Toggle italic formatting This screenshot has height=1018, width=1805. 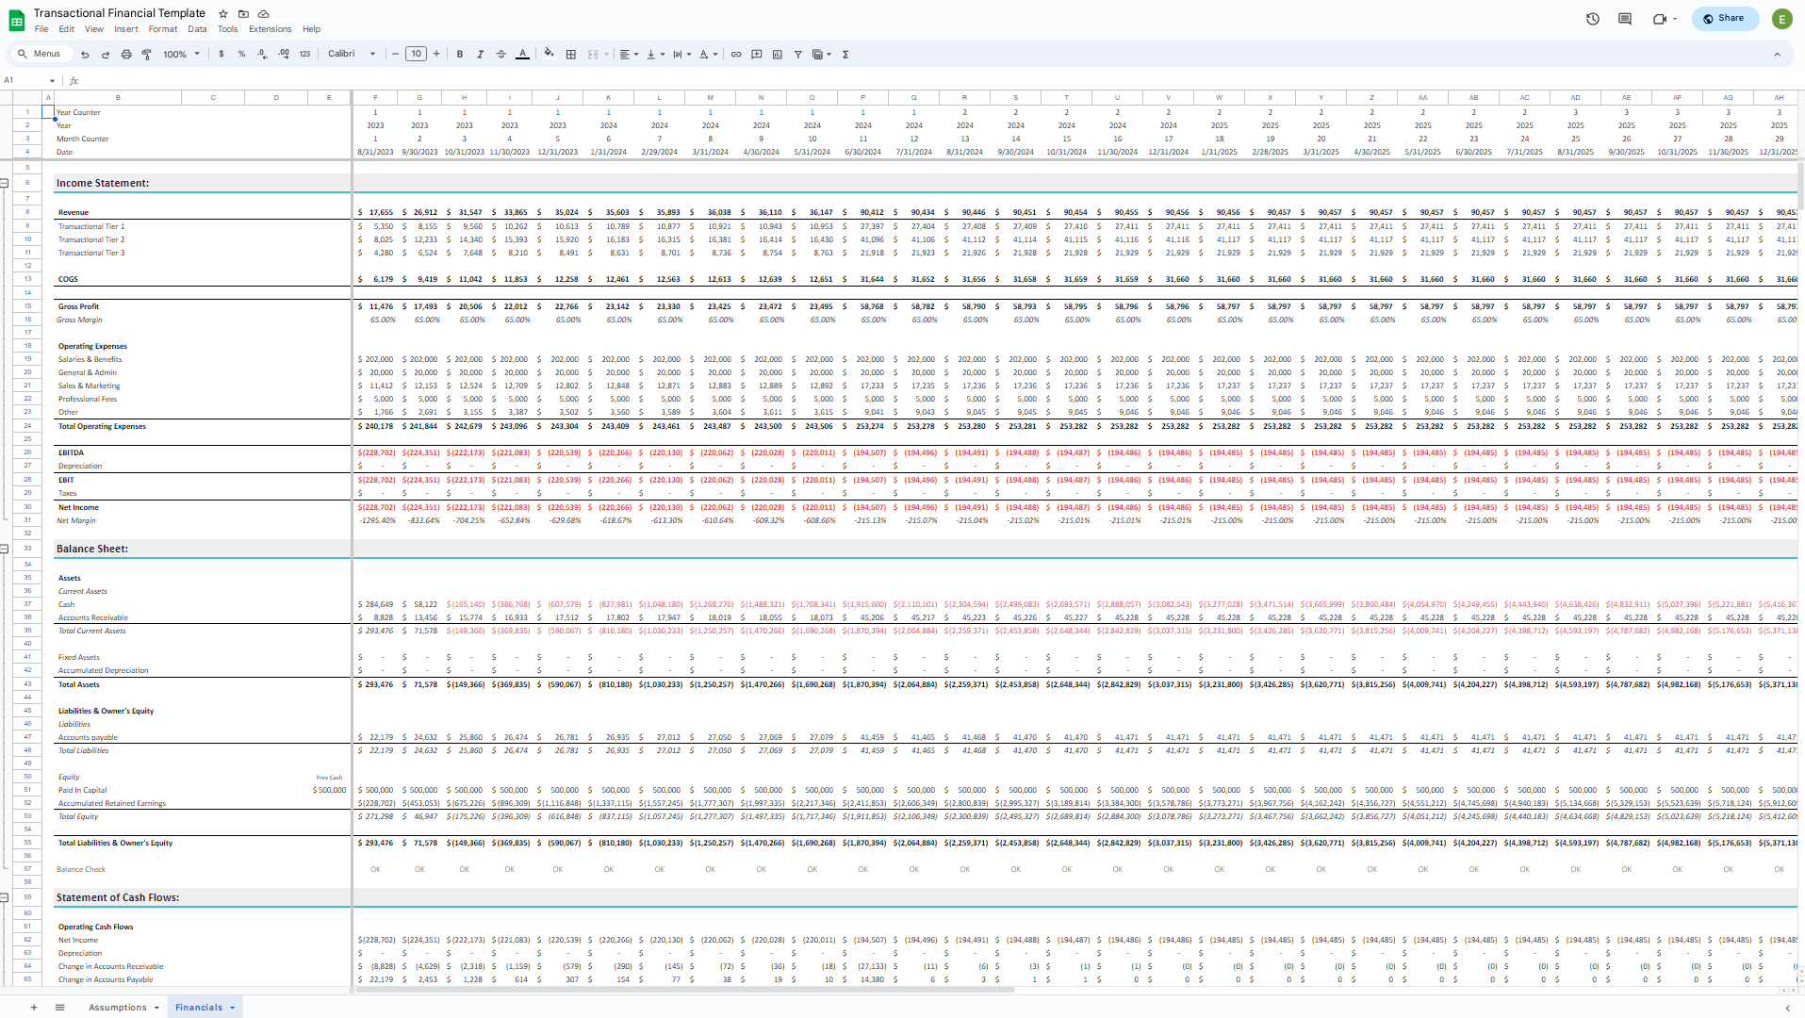481,55
